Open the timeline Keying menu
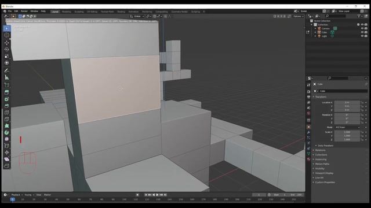371x208 pixels. coord(29,195)
